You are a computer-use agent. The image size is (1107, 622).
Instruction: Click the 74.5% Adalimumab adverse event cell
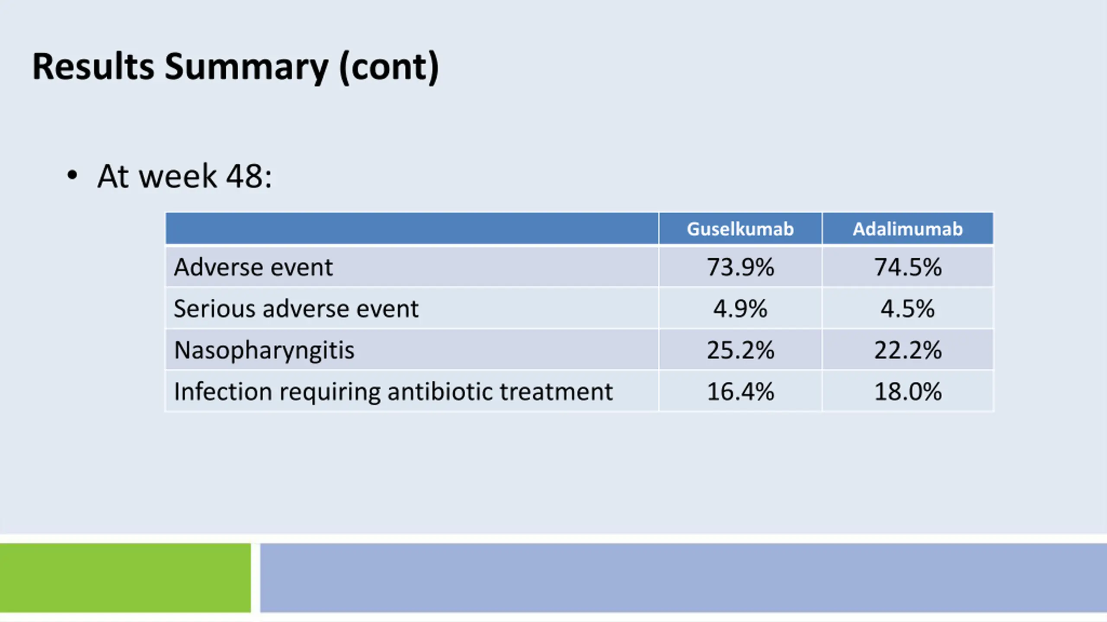pos(908,267)
